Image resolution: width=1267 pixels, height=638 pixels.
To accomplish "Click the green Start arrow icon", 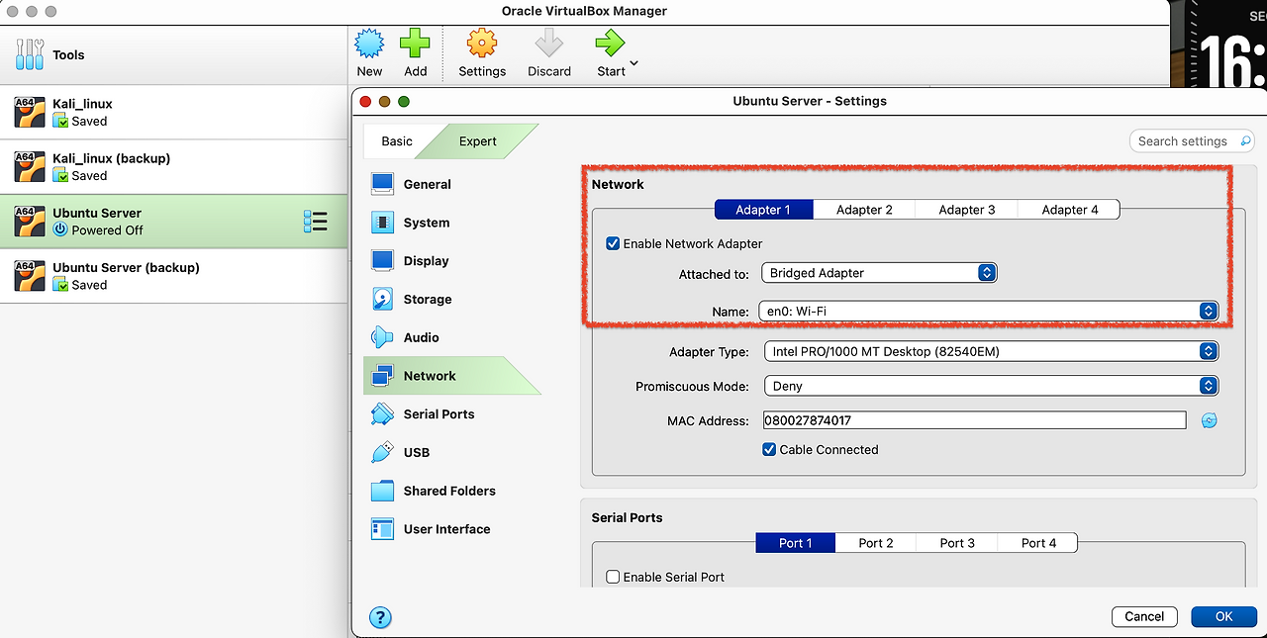I will tap(610, 44).
